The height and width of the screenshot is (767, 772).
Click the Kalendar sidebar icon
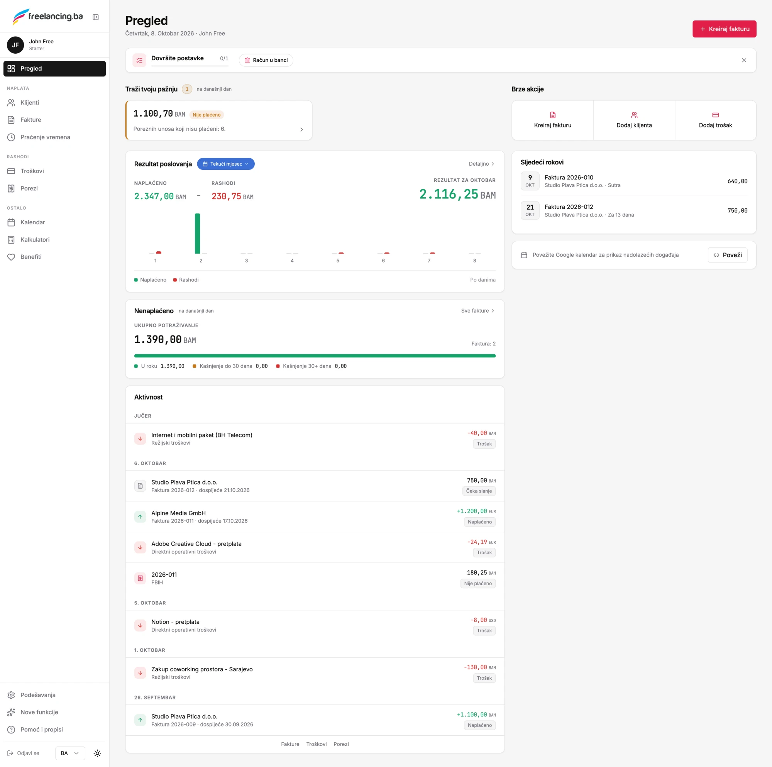(11, 222)
